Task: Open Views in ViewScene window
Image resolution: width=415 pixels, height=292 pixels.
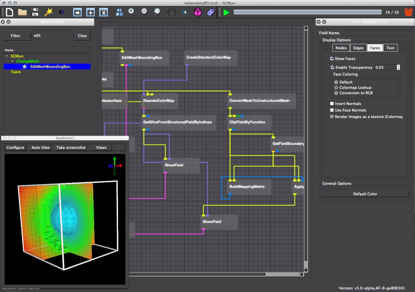Action: point(101,147)
